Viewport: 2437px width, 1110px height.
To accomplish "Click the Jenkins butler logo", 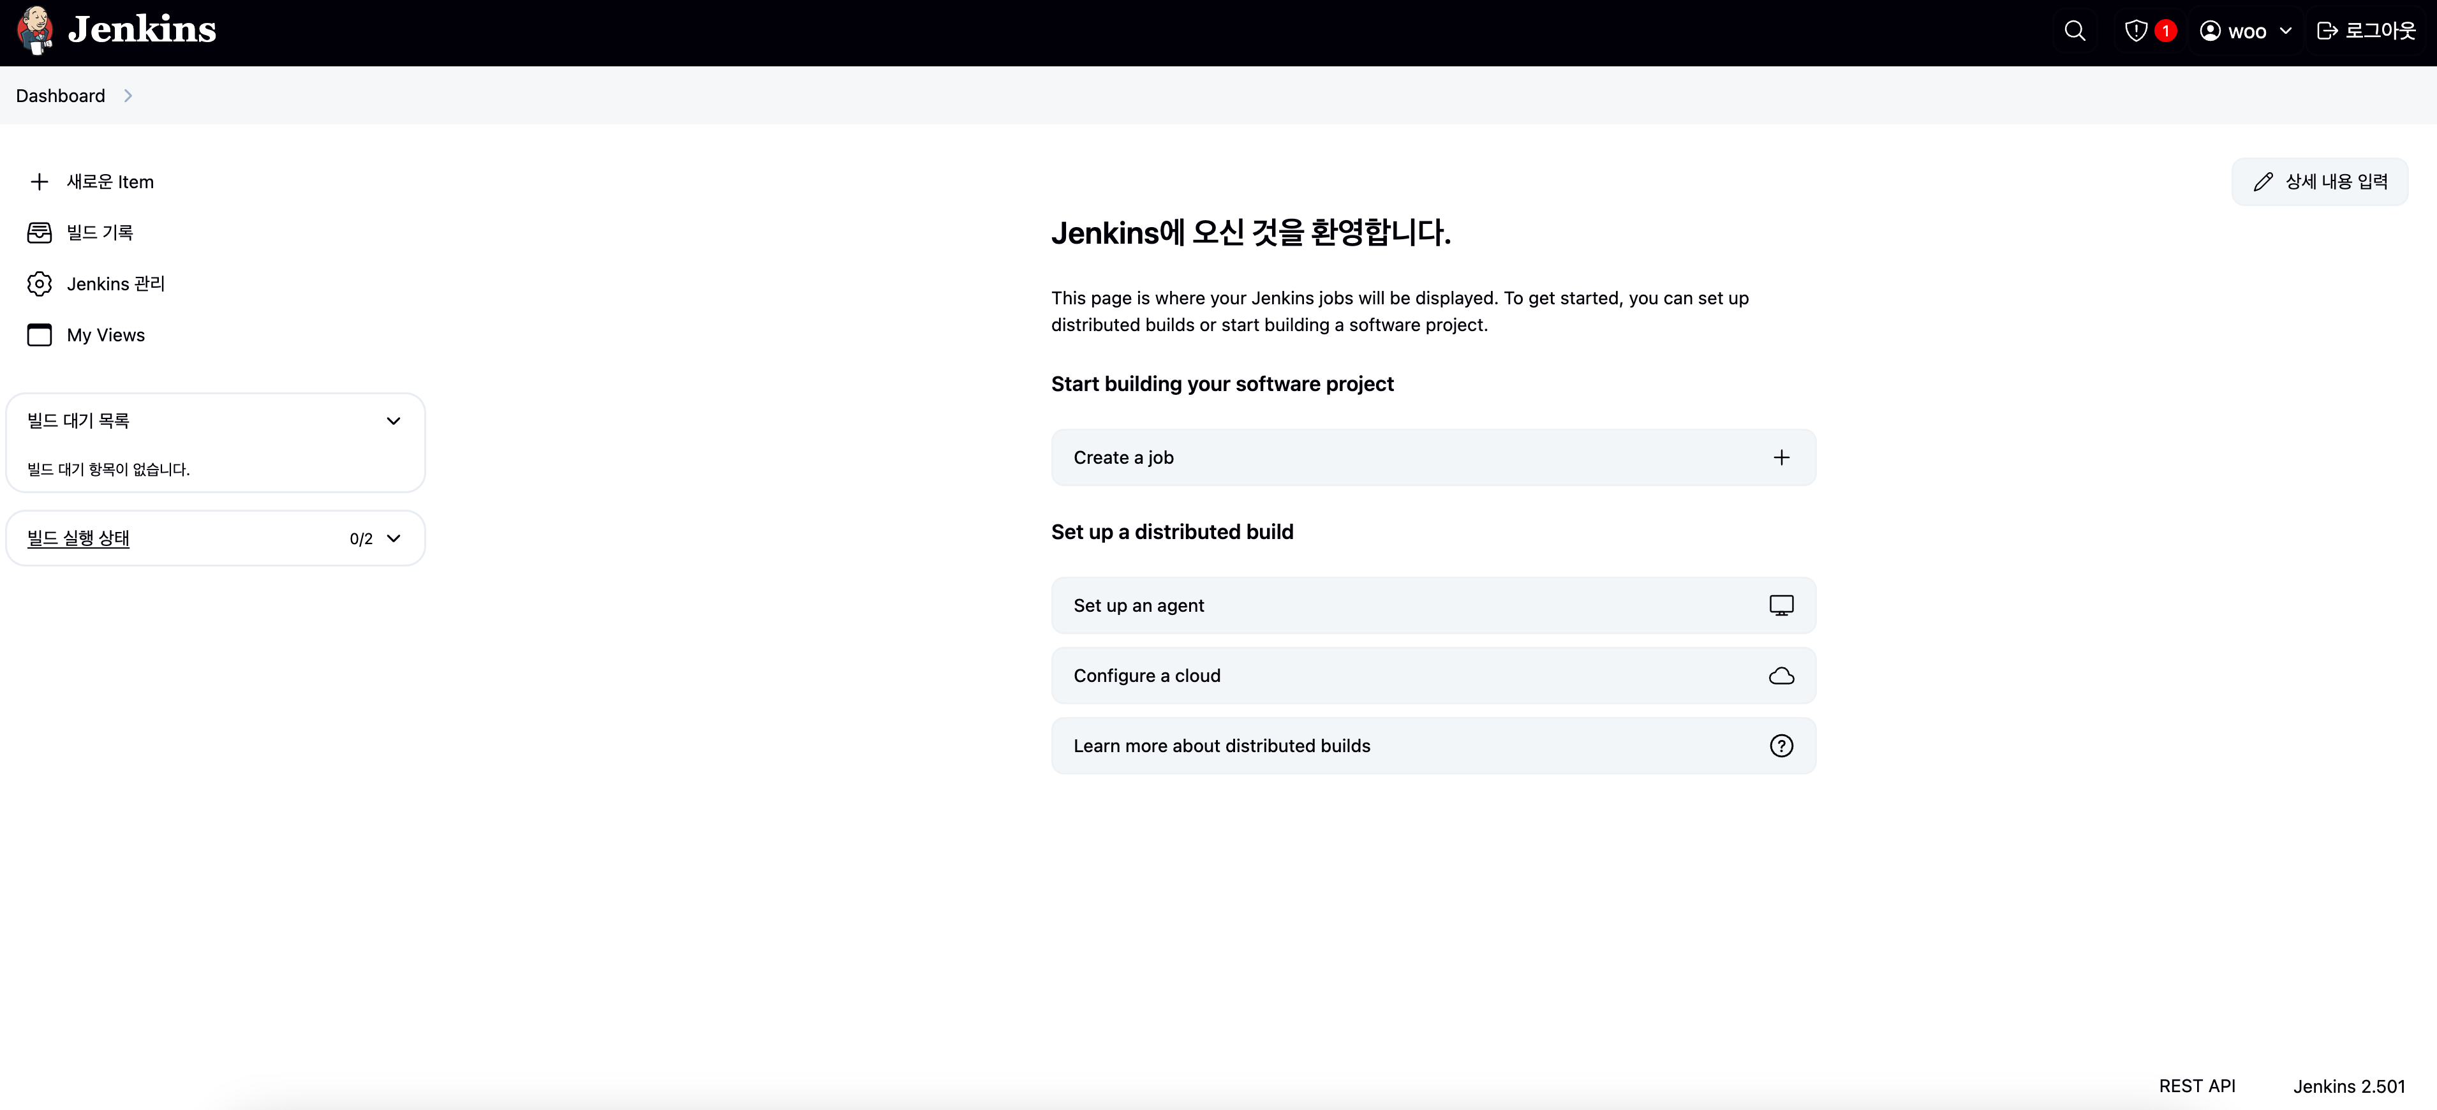I will coord(35,30).
